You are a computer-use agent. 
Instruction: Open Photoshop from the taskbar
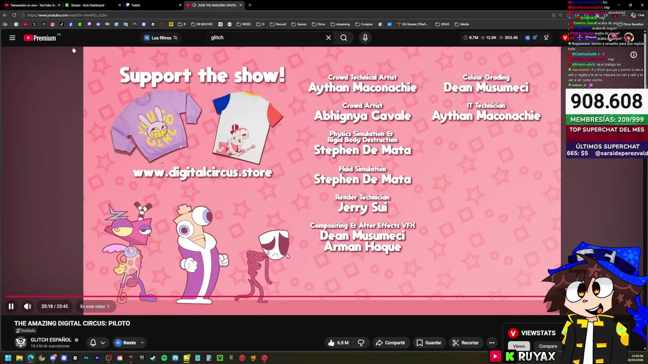86,358
